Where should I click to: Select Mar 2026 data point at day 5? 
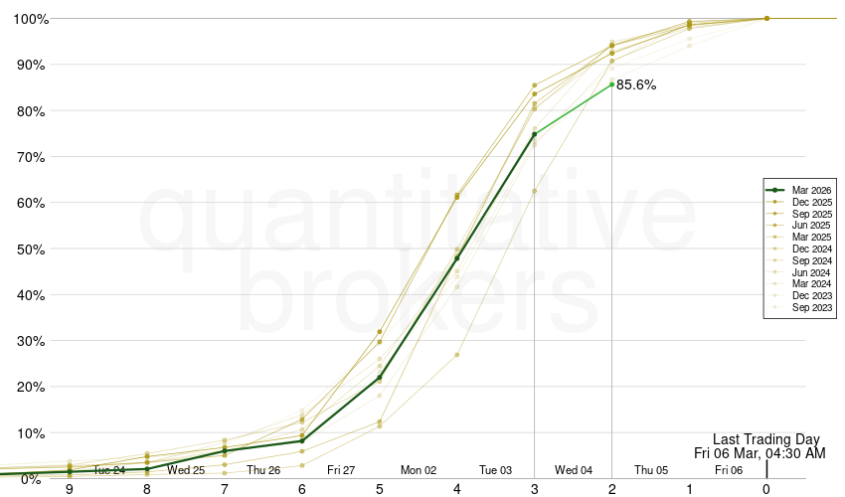(380, 378)
